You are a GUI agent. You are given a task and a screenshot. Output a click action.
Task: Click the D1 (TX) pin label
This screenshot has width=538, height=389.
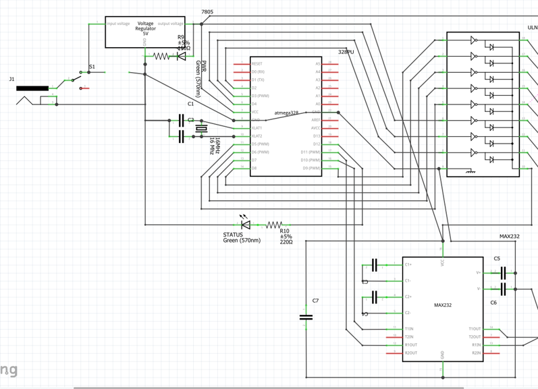point(258,80)
